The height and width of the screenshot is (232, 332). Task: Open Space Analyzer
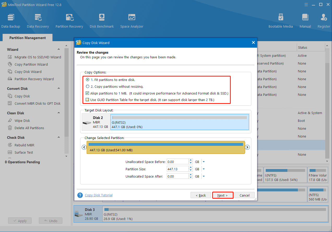[x=132, y=21]
